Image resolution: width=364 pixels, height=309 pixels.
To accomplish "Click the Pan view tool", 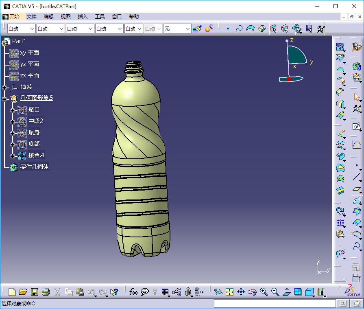I will click(241, 292).
